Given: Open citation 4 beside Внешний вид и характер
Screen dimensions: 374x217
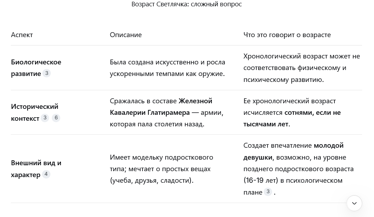Looking at the screenshot, I should tap(46, 174).
